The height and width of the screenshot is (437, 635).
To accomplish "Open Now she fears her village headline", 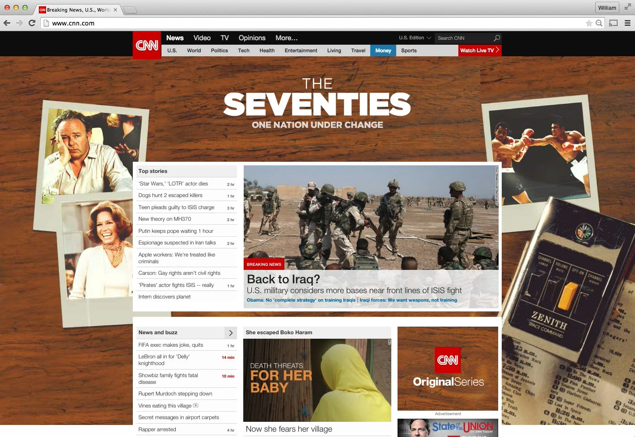I will coord(289,429).
